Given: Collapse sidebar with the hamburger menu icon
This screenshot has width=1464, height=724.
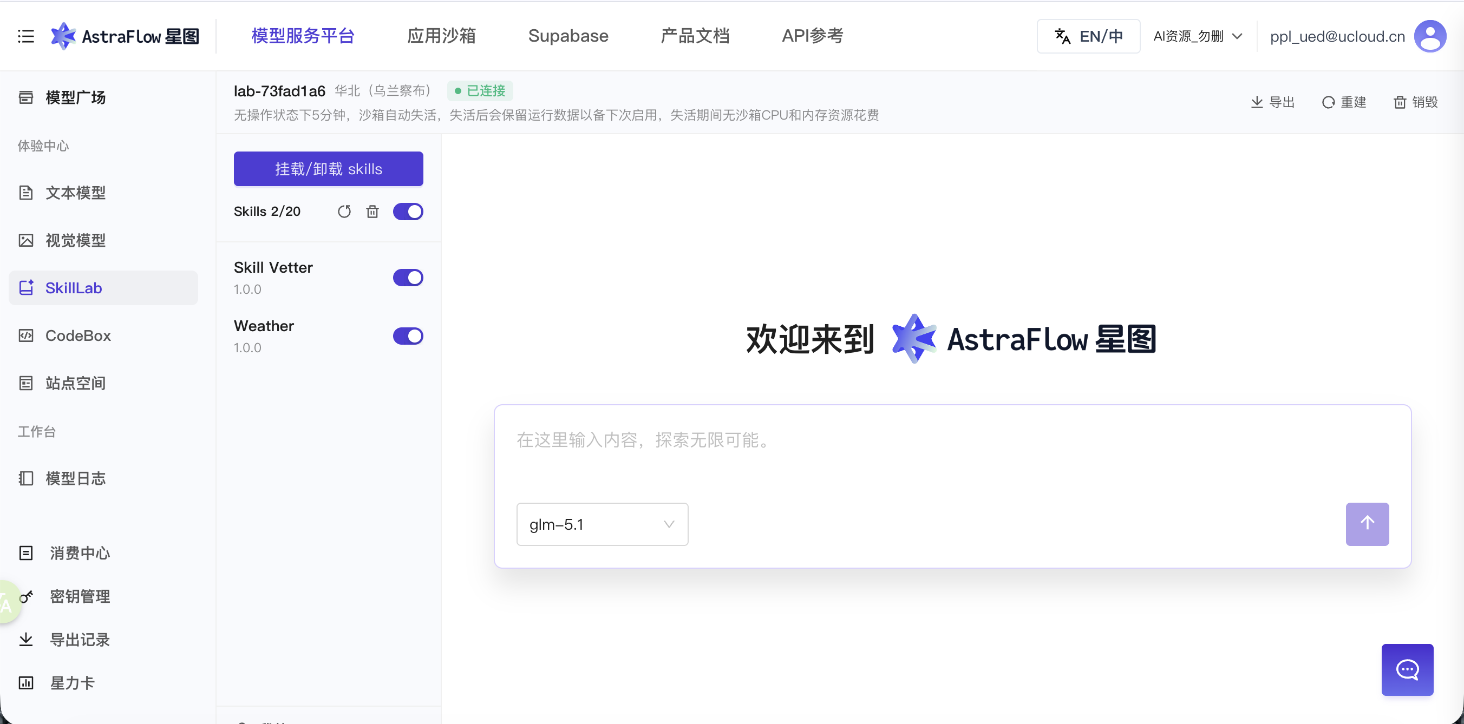Looking at the screenshot, I should [x=25, y=36].
